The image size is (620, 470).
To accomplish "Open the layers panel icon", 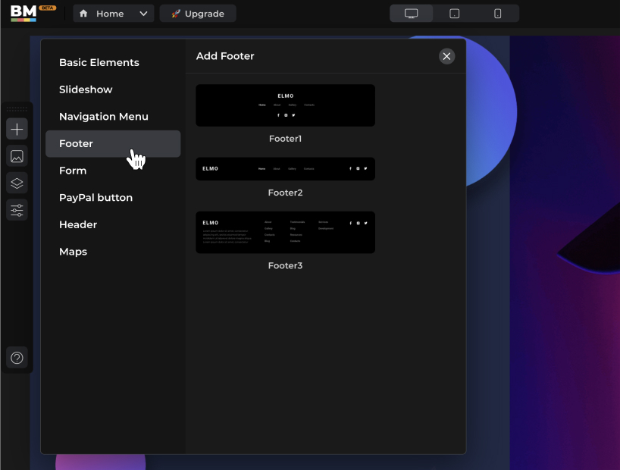I will click(16, 183).
